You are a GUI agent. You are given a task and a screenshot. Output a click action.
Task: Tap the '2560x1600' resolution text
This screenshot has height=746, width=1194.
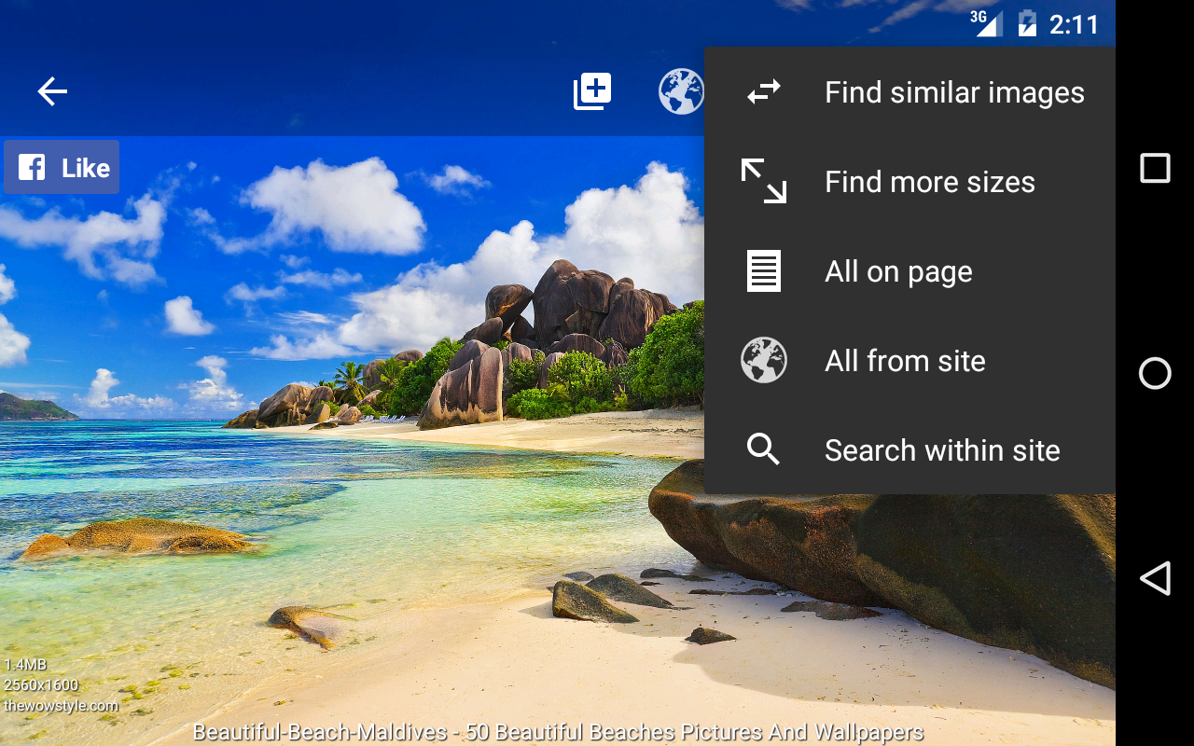pos(41,685)
